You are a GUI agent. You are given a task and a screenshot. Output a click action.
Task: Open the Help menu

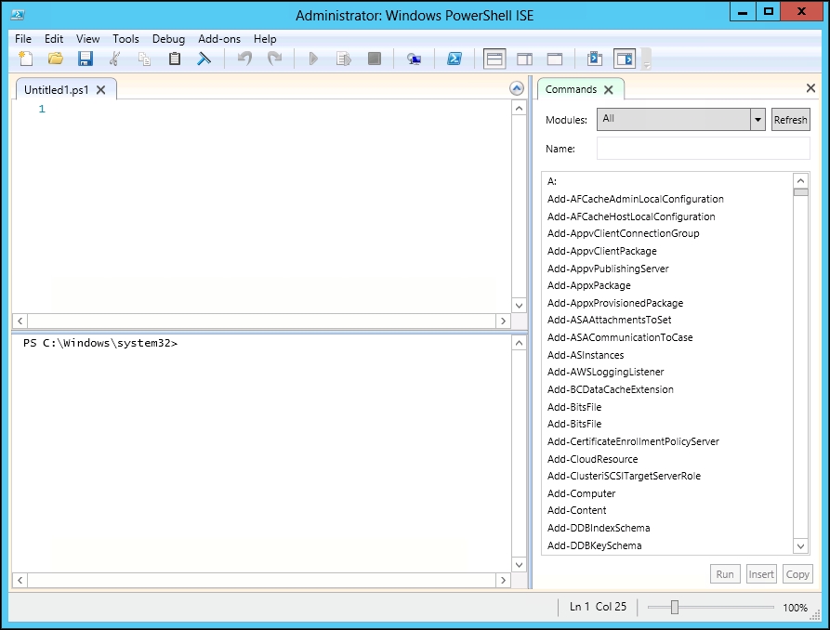[265, 39]
